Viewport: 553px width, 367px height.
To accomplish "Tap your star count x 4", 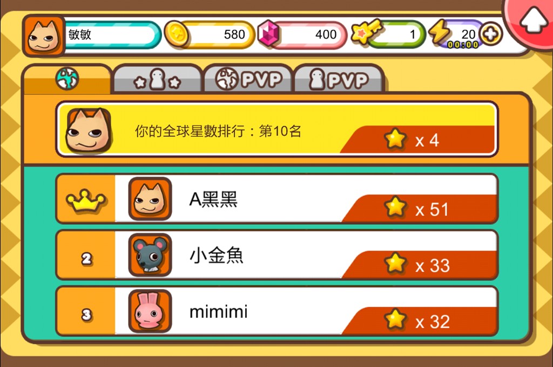I will tap(412, 140).
